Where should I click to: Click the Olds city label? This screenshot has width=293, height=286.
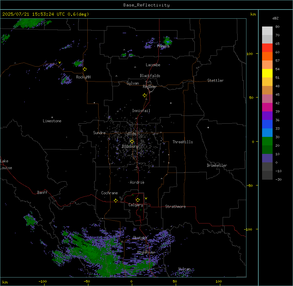[132, 134]
